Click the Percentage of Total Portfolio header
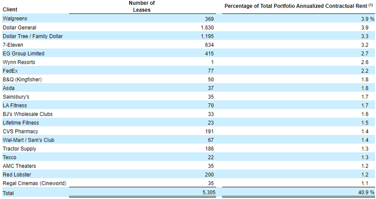376x199 pixels. coord(298,6)
